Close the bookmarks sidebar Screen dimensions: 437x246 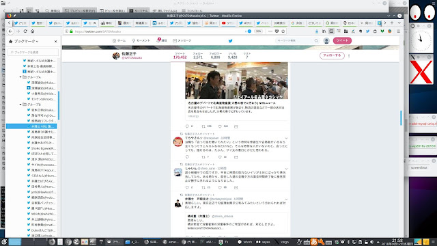point(56,41)
